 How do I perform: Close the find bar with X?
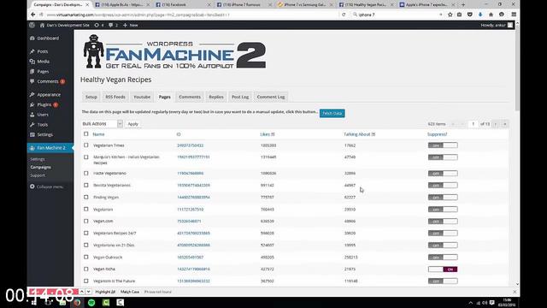[515, 292]
